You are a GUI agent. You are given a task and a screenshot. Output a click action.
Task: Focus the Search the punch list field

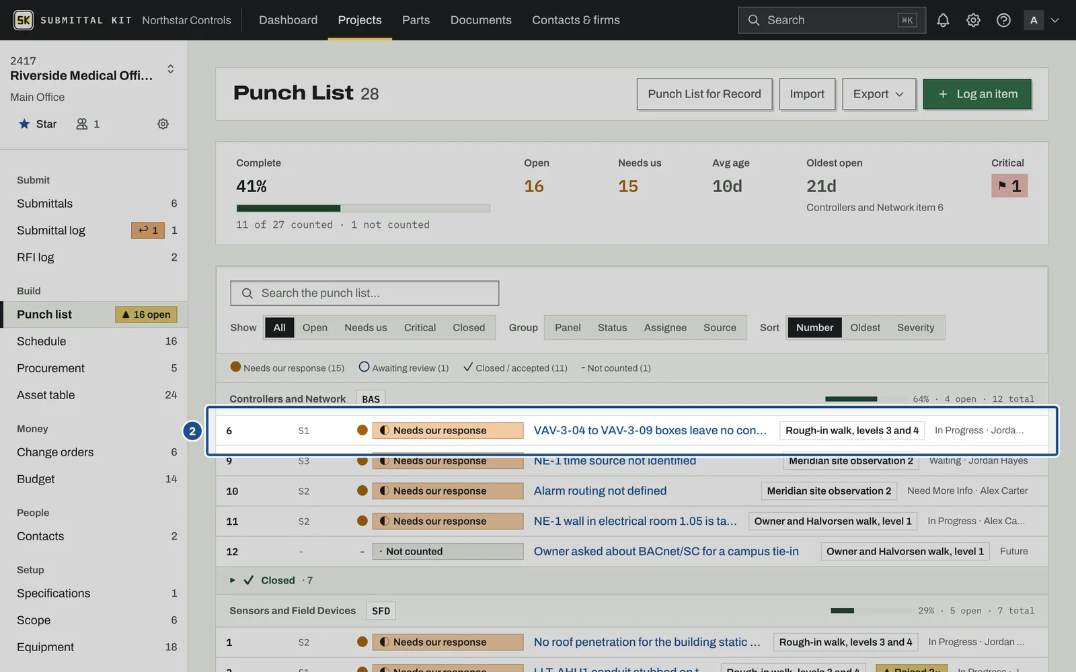(364, 293)
